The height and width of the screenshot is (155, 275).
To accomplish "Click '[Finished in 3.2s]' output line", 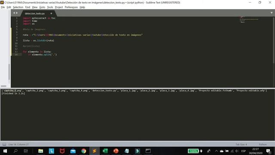I will [13, 93].
